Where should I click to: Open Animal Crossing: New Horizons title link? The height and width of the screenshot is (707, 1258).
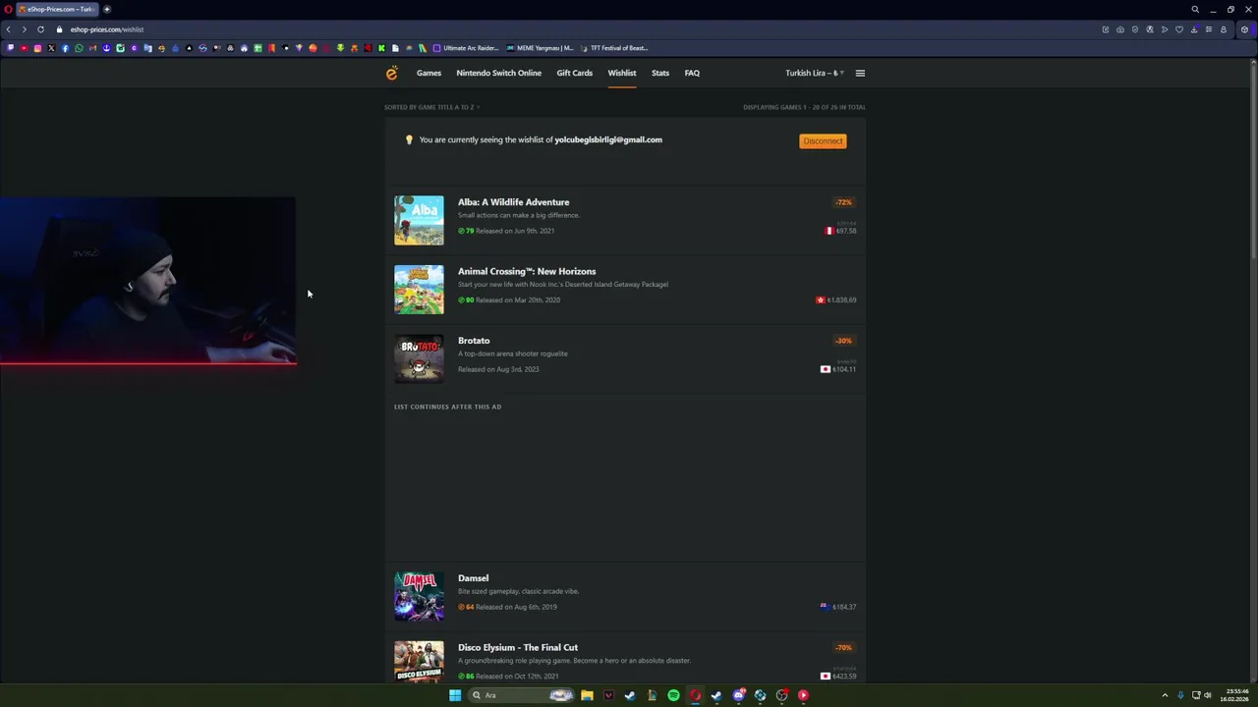[526, 271]
